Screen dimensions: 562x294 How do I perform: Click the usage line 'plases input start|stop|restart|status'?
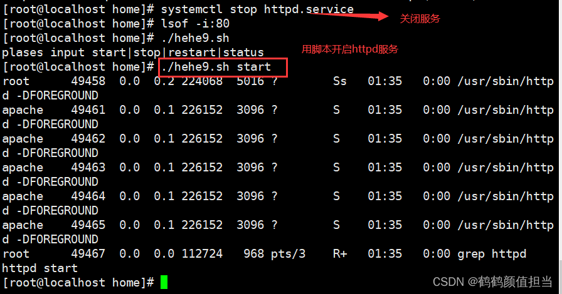pos(133,53)
